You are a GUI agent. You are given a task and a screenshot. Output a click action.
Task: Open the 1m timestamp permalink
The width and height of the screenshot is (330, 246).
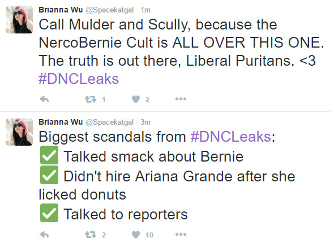tap(145, 10)
